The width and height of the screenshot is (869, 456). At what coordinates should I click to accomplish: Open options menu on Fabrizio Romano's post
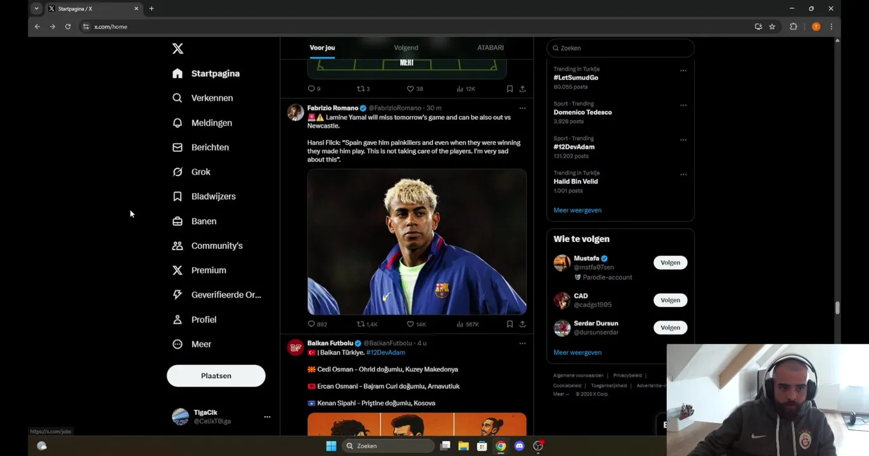pyautogui.click(x=522, y=108)
